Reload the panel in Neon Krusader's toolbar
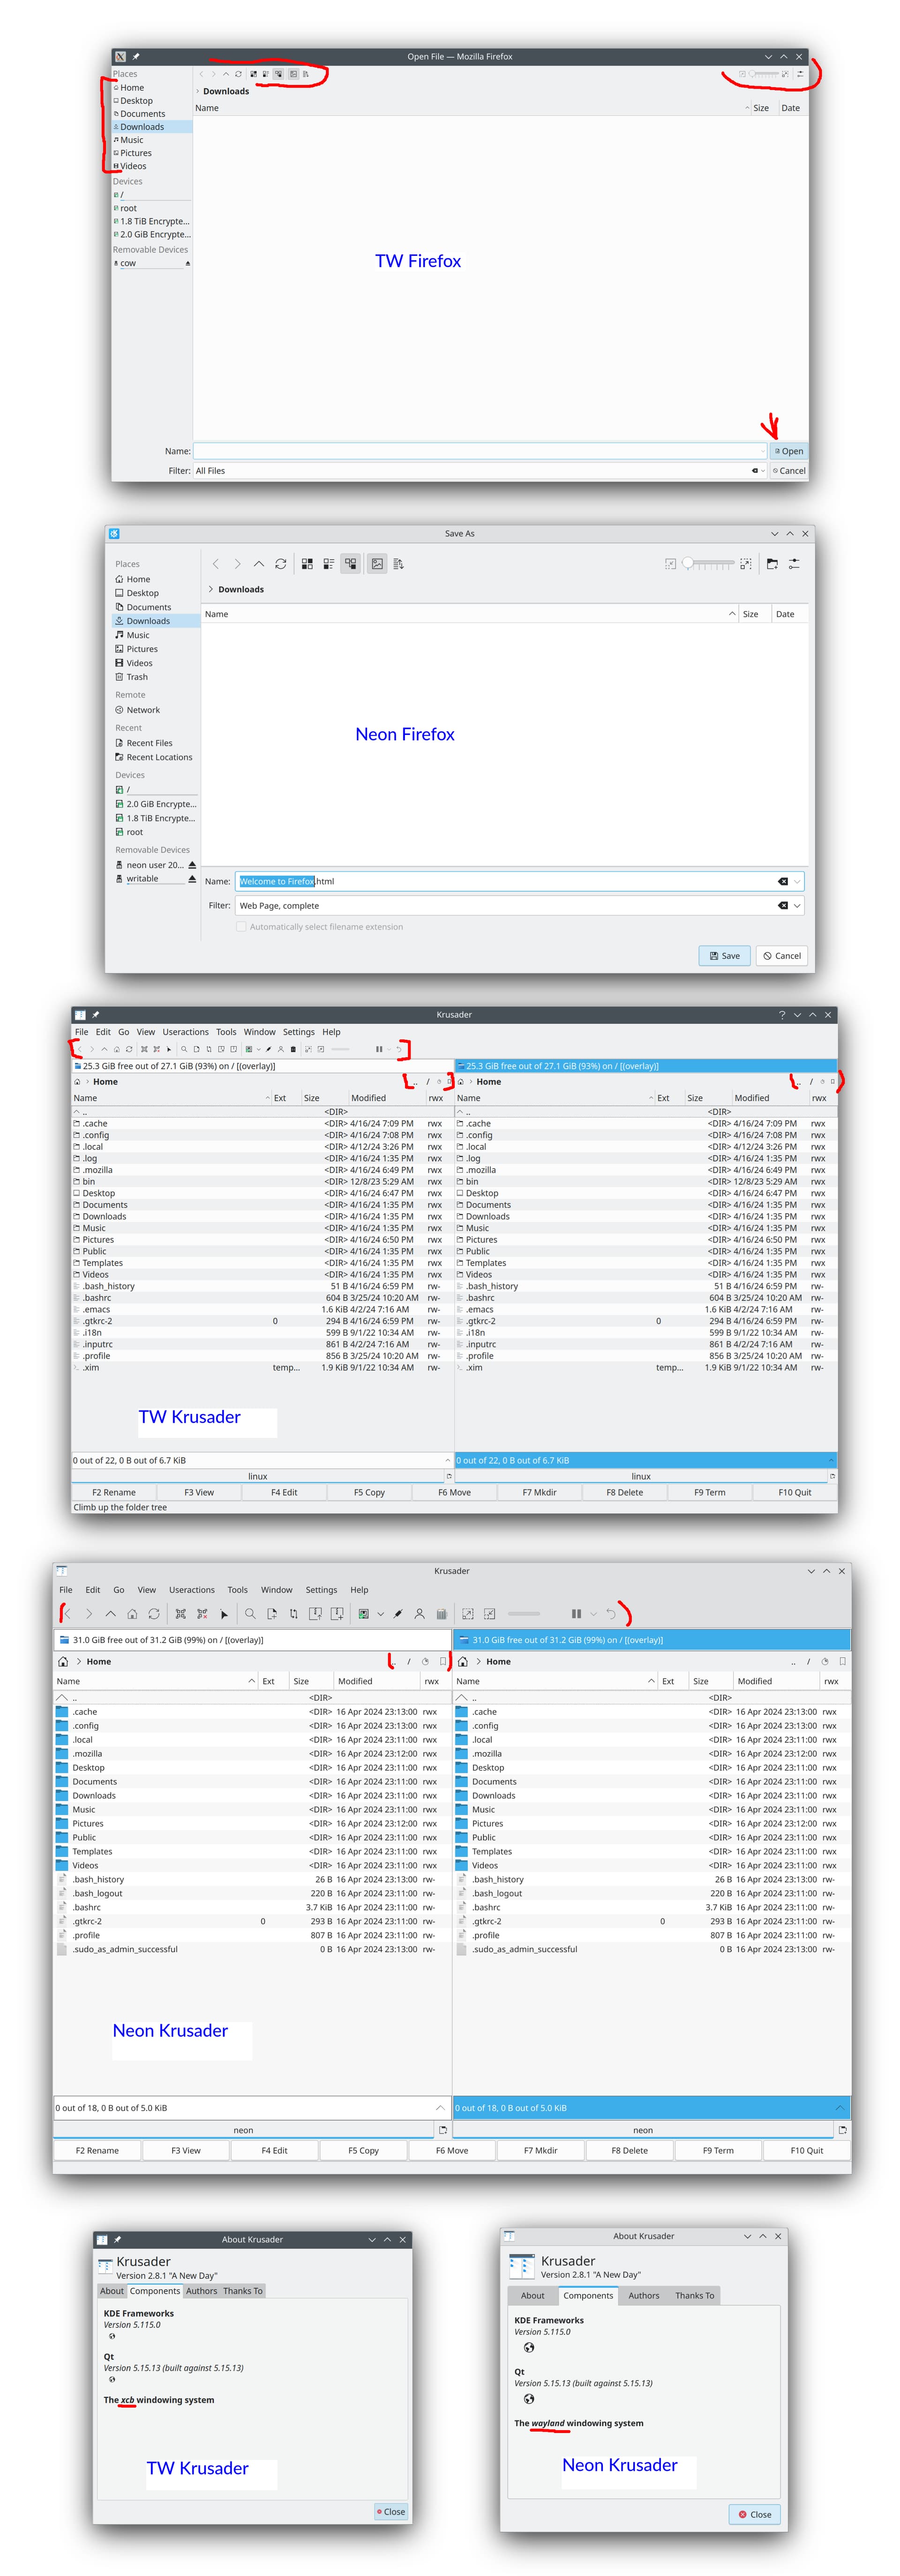 (154, 1614)
